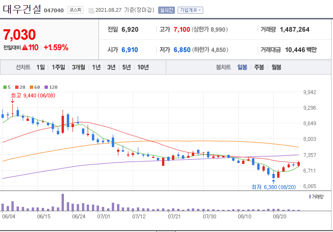Click the 저가 value 6,850

coord(182,50)
